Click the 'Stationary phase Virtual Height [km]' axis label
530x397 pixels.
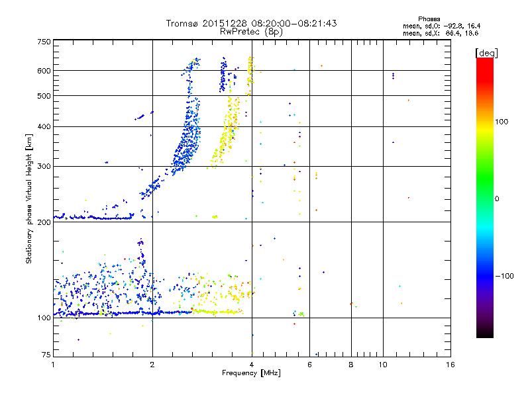pyautogui.click(x=29, y=199)
